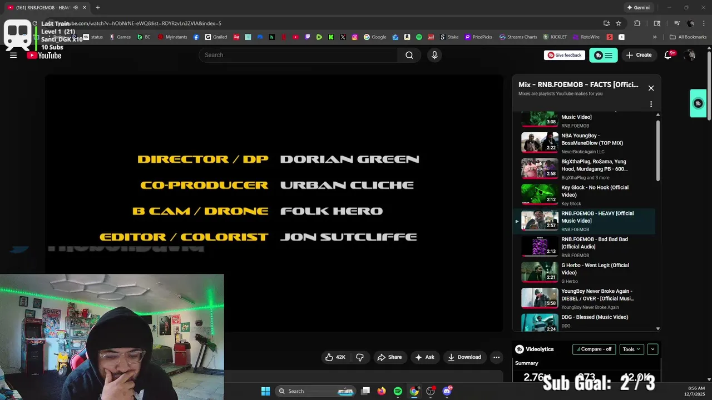Open TubeBuddy menu button in header
This screenshot has height=400, width=712.
(604, 55)
